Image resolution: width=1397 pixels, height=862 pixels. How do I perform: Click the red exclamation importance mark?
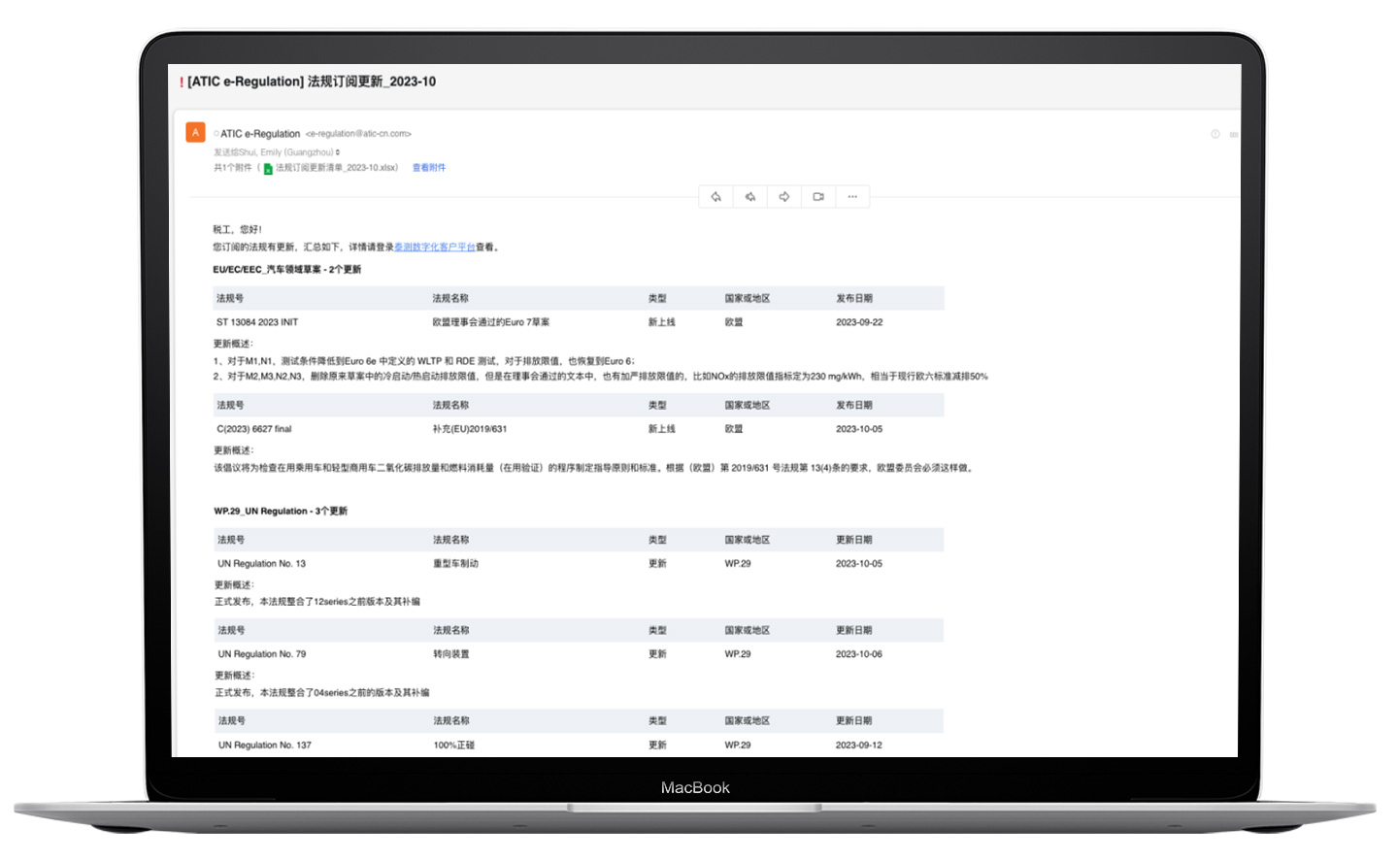(x=182, y=83)
